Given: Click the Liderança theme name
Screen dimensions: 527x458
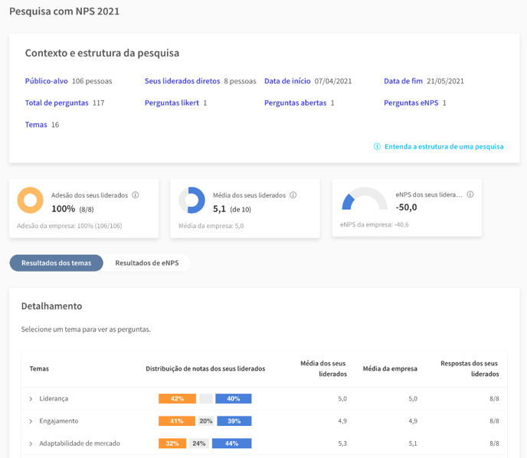Looking at the screenshot, I should point(54,398).
